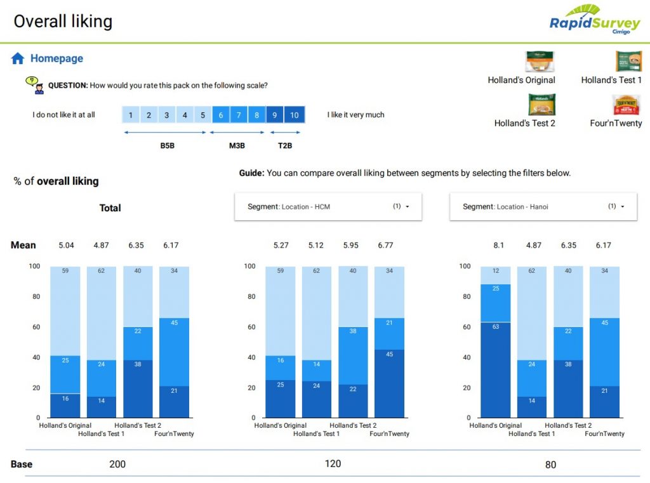Click the segment labeled 16 in Total chart
The width and height of the screenshot is (650, 483).
[65, 406]
